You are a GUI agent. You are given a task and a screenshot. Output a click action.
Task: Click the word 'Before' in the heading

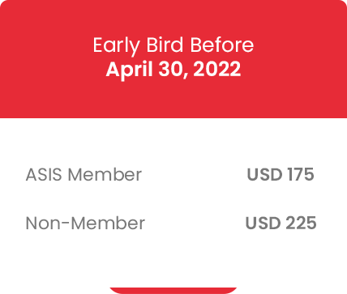click(222, 45)
